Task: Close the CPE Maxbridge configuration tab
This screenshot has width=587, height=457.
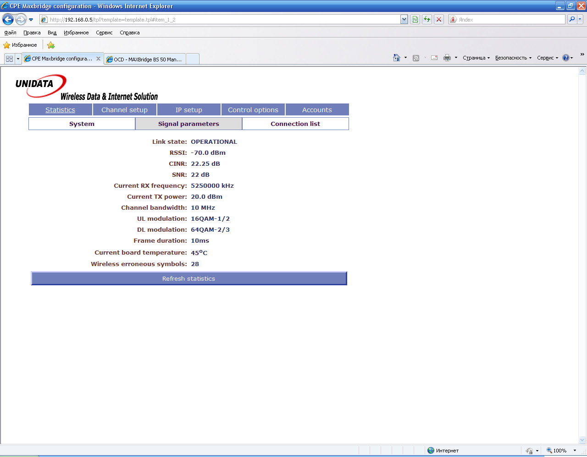Action: point(98,59)
